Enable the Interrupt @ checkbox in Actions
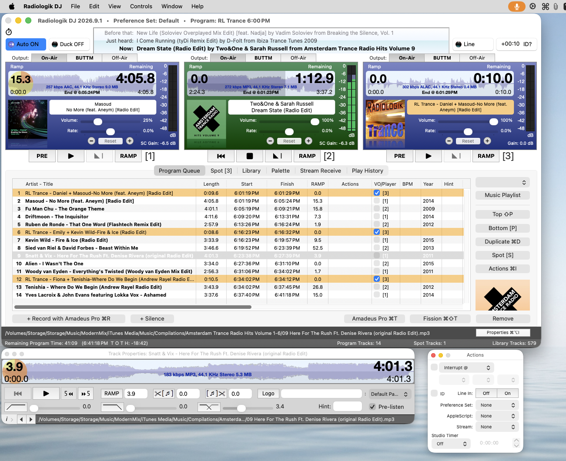This screenshot has width=566, height=461. click(434, 367)
